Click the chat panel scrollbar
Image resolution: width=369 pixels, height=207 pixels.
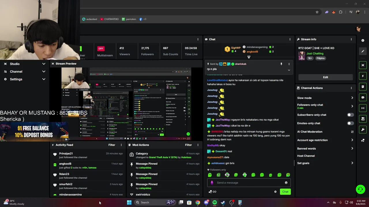pos(294,163)
